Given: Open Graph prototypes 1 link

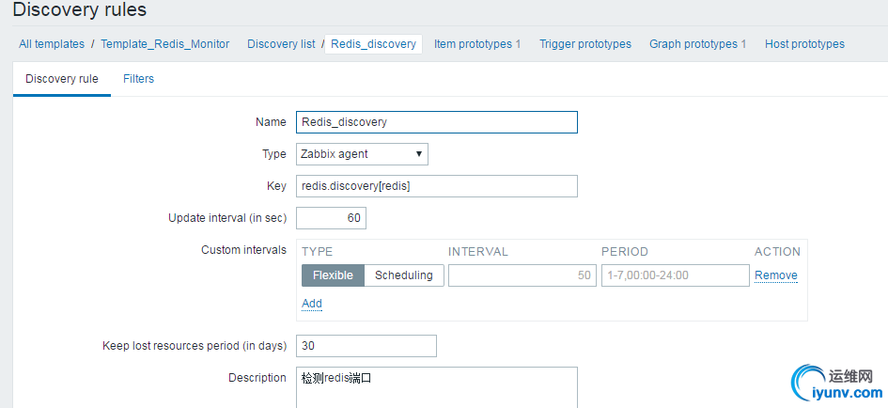Looking at the screenshot, I should pos(698,44).
